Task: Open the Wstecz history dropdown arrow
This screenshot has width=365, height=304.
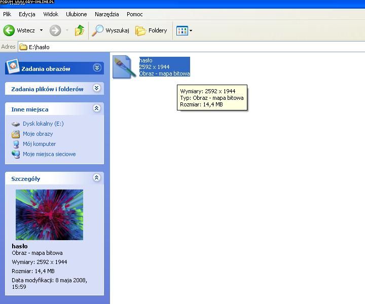Action: [x=42, y=30]
